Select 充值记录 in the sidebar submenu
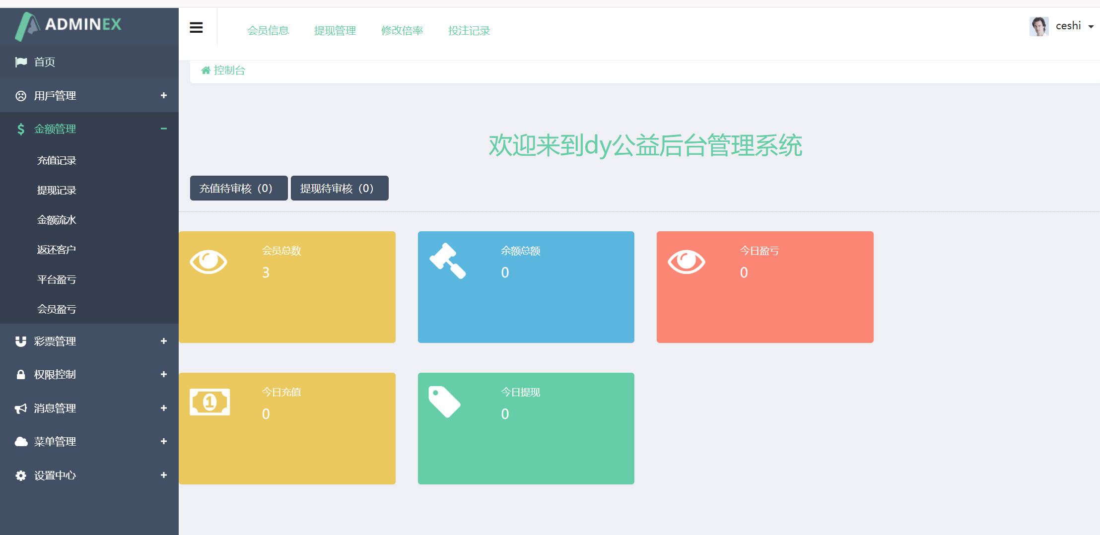This screenshot has height=535, width=1100. click(57, 160)
